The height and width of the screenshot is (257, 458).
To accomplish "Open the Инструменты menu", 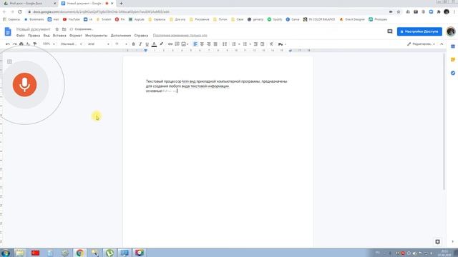I will (x=97, y=36).
